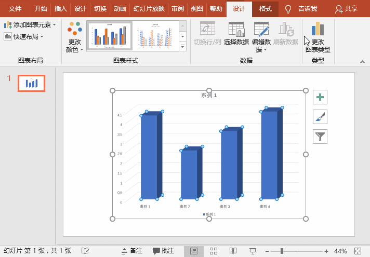The image size is (370, 257).
Task: Open the 添加图表元素 dropdown
Action: tap(30, 24)
